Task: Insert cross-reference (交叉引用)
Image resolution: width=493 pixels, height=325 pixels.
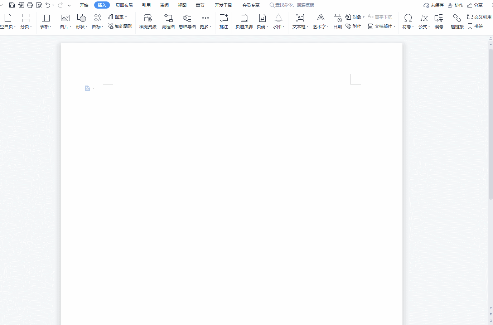Action: pos(479,17)
